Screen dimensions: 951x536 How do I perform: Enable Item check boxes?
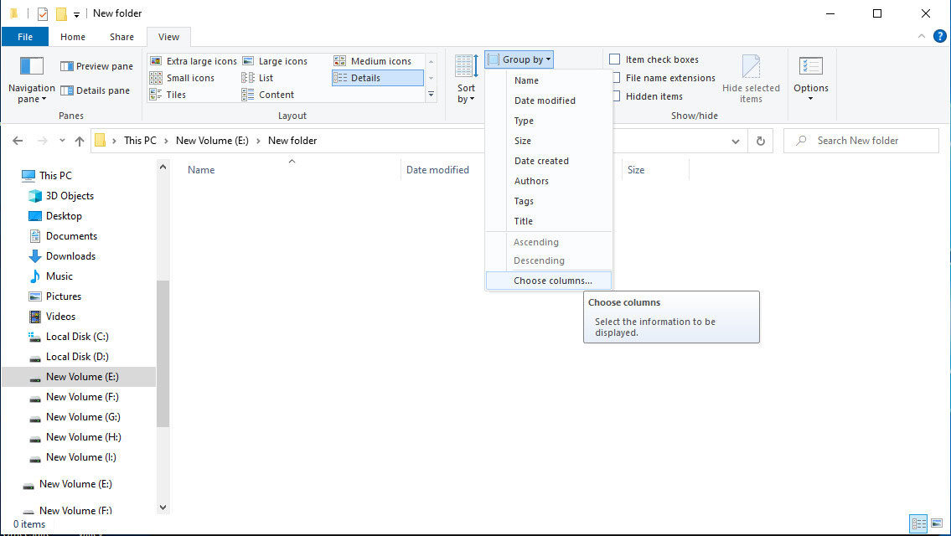click(615, 59)
